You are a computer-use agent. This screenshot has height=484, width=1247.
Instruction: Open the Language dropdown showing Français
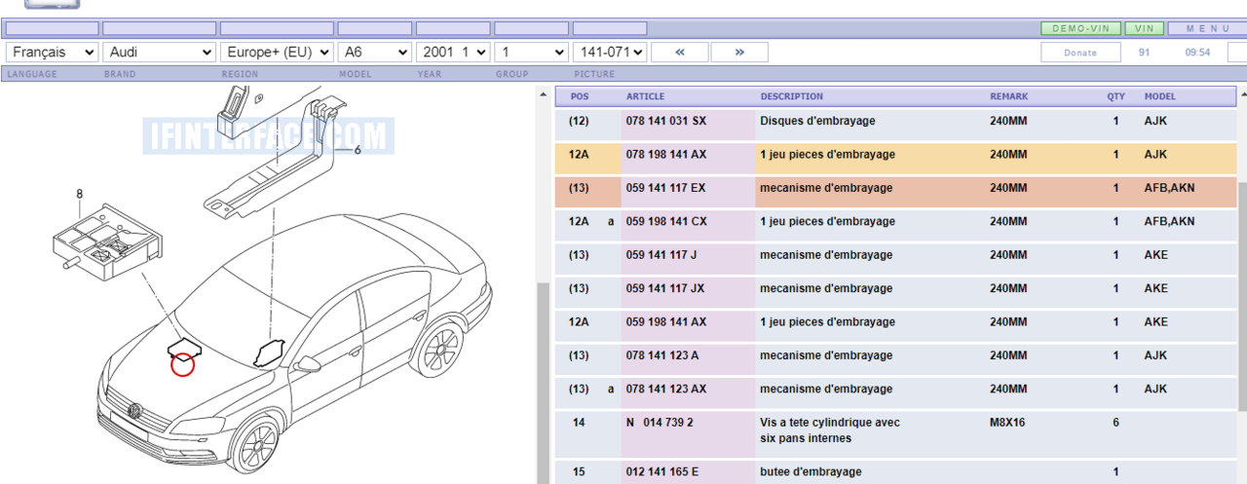pos(52,52)
